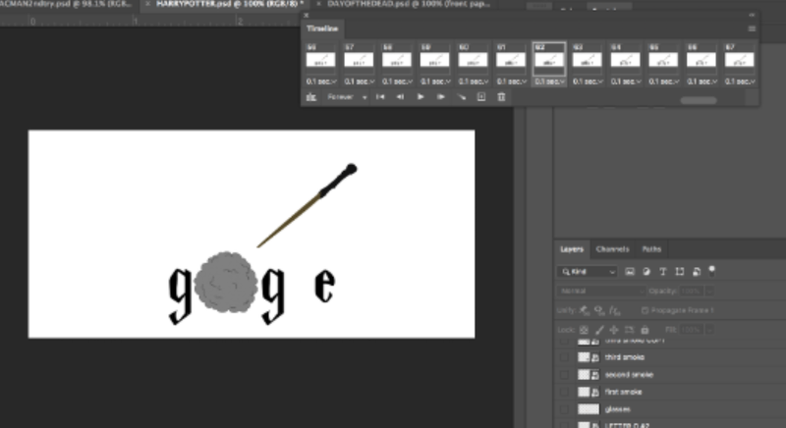The height and width of the screenshot is (428, 786).
Task: Filter layers by smart objects icon
Action: pos(697,272)
